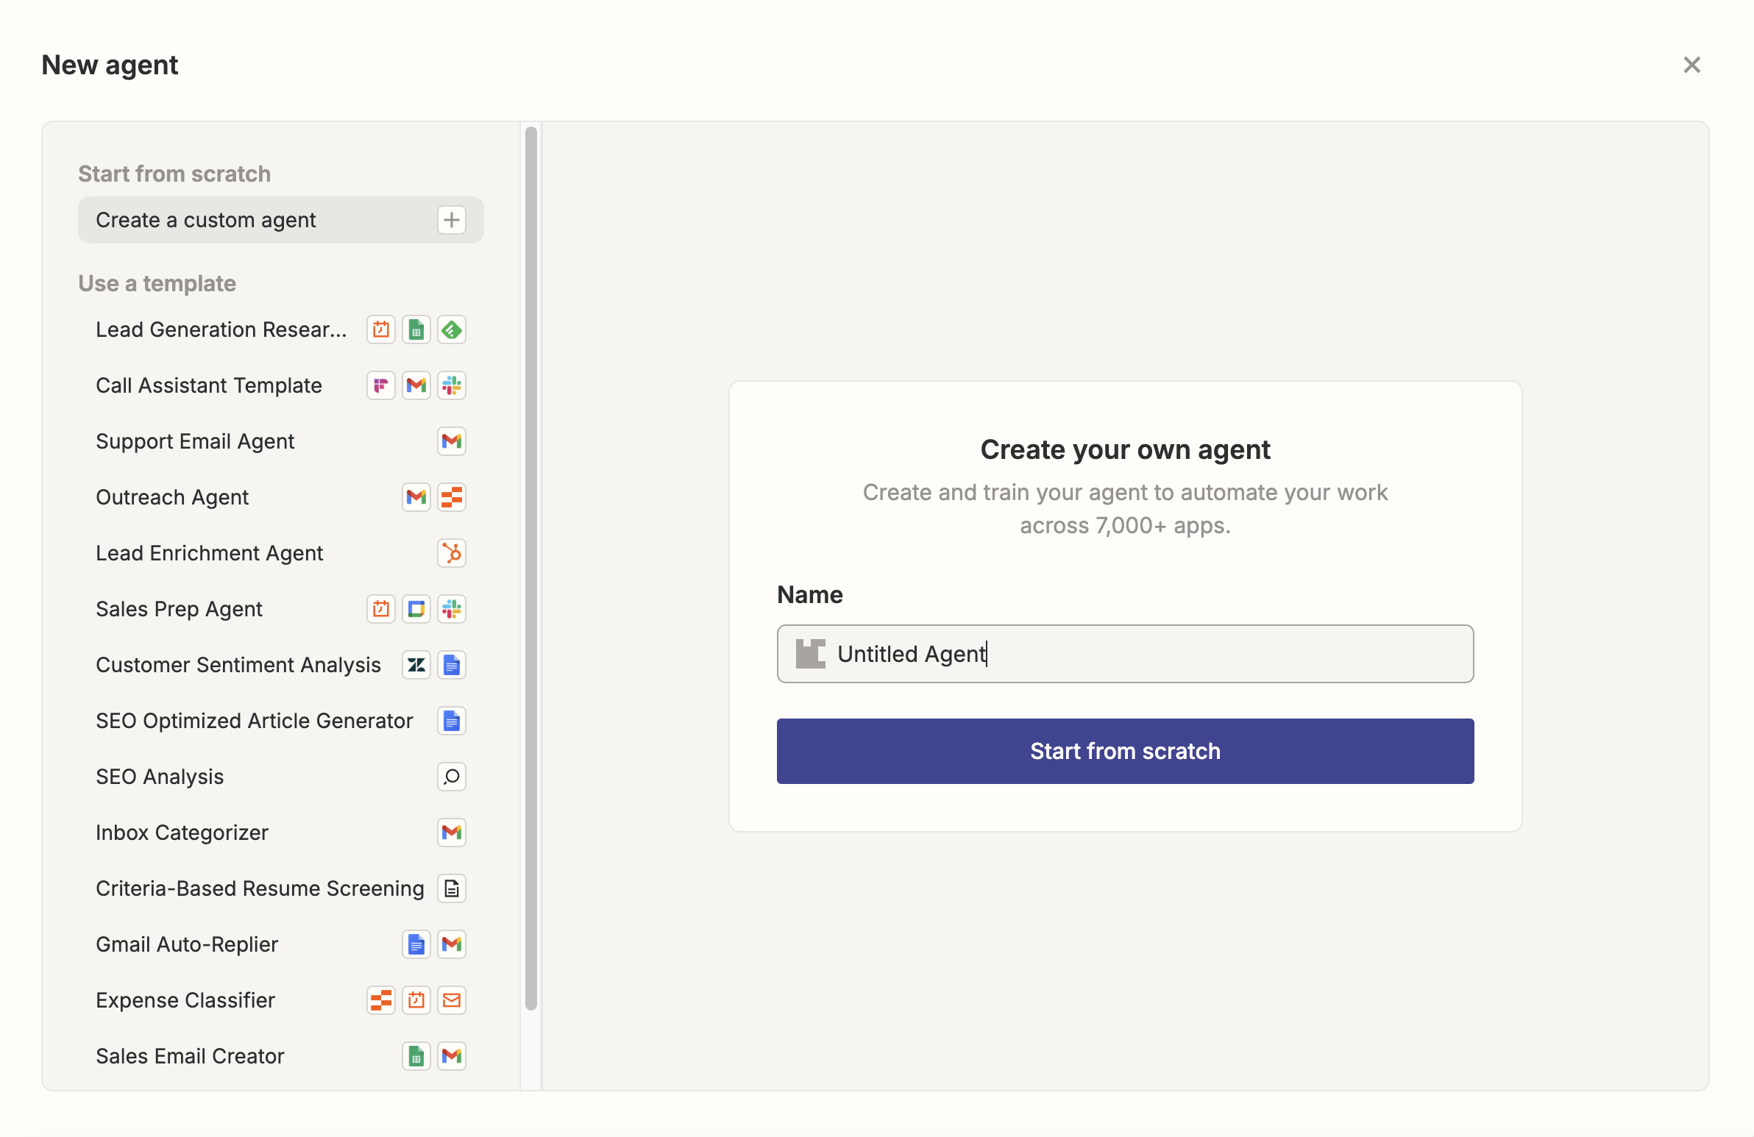
Task: Open the Expense Classifier template
Action: coord(280,1001)
